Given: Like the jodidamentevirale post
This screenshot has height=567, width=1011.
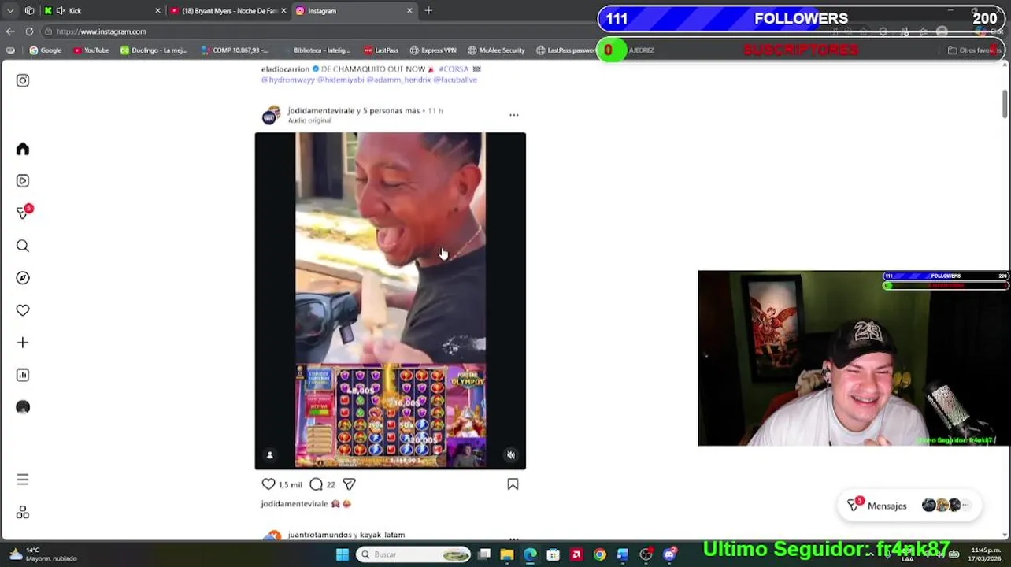Looking at the screenshot, I should pos(268,484).
